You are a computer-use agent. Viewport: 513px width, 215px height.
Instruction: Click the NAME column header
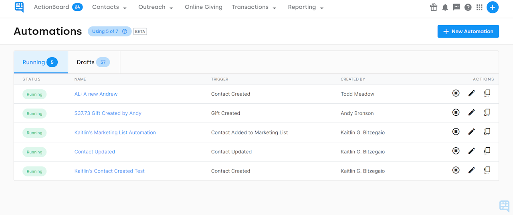point(80,79)
